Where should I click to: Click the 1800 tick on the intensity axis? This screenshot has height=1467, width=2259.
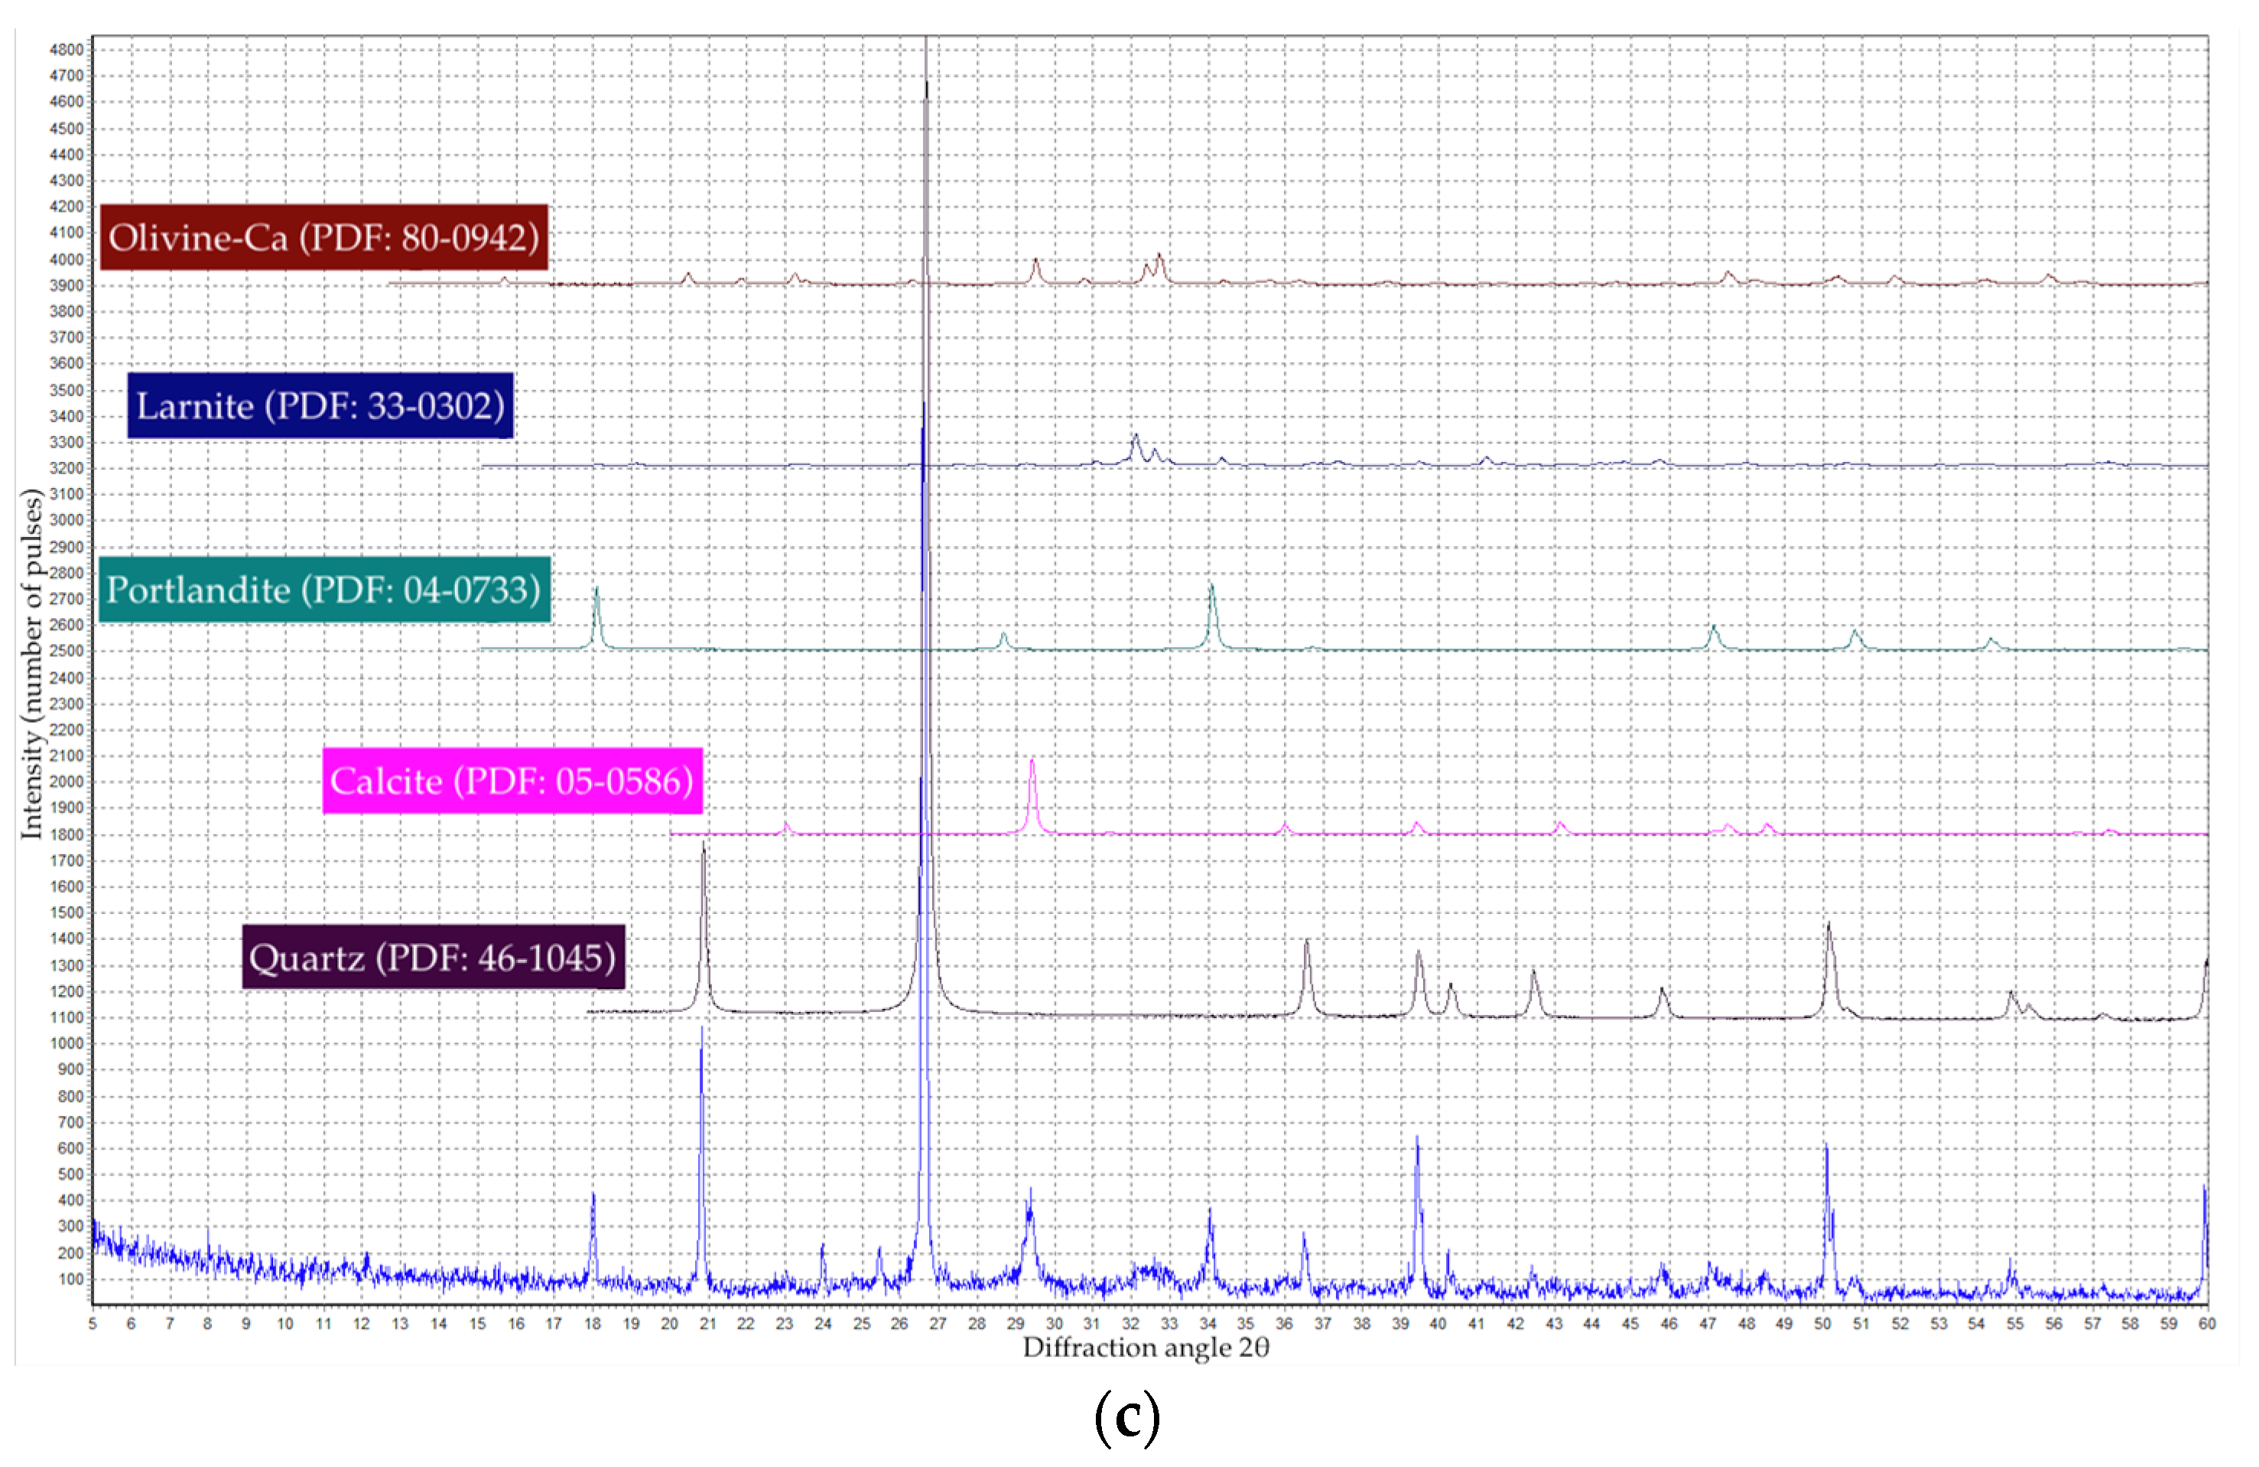pos(67,834)
